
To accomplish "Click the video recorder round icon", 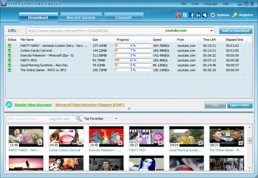I will (x=9, y=104).
